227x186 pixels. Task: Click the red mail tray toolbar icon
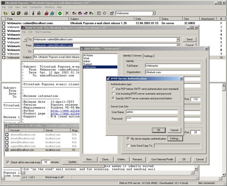point(47,13)
